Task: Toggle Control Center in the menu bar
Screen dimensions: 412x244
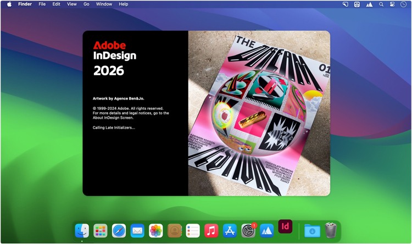Action: click(393, 4)
